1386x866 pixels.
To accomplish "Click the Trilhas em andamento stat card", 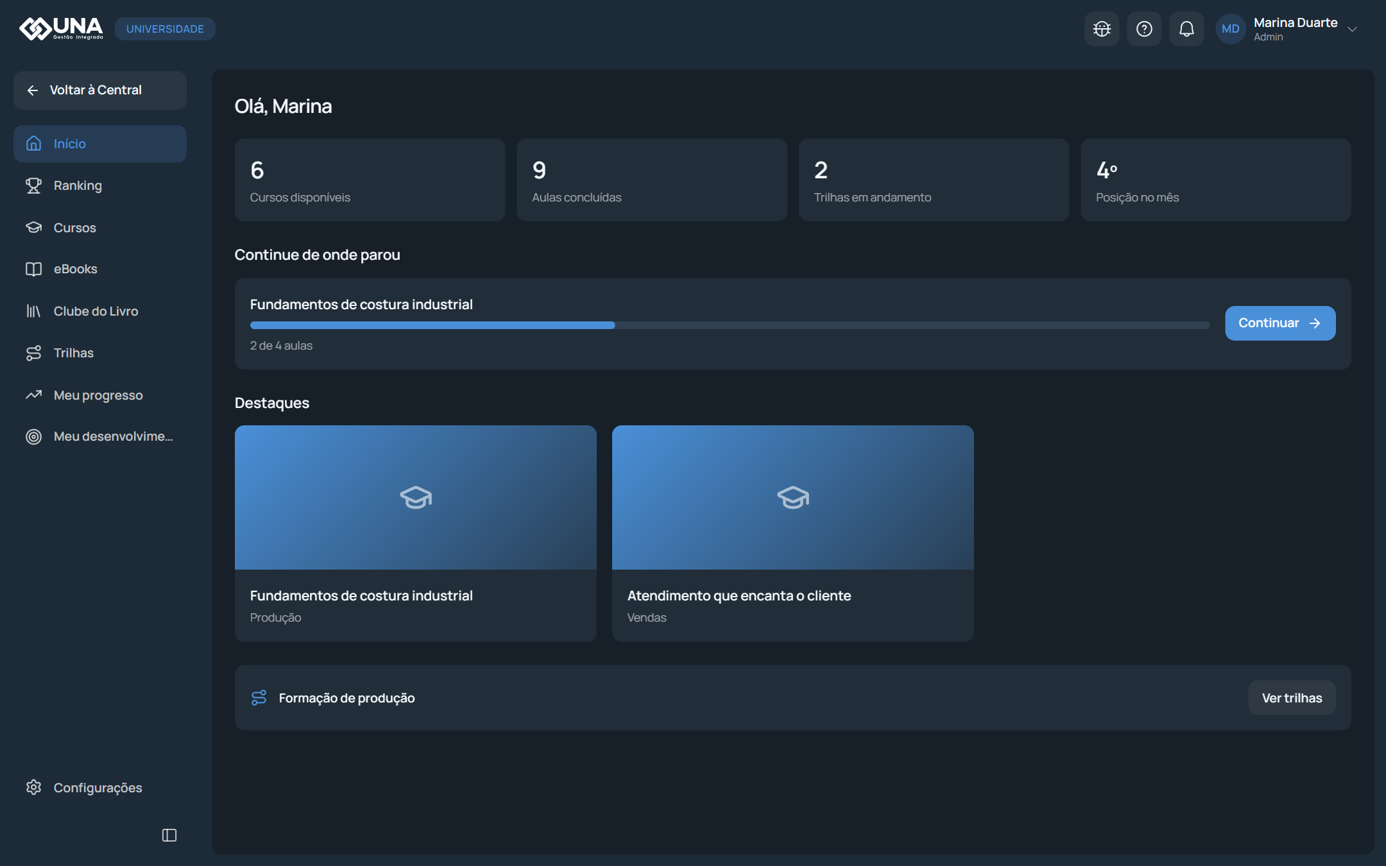I will tap(934, 180).
